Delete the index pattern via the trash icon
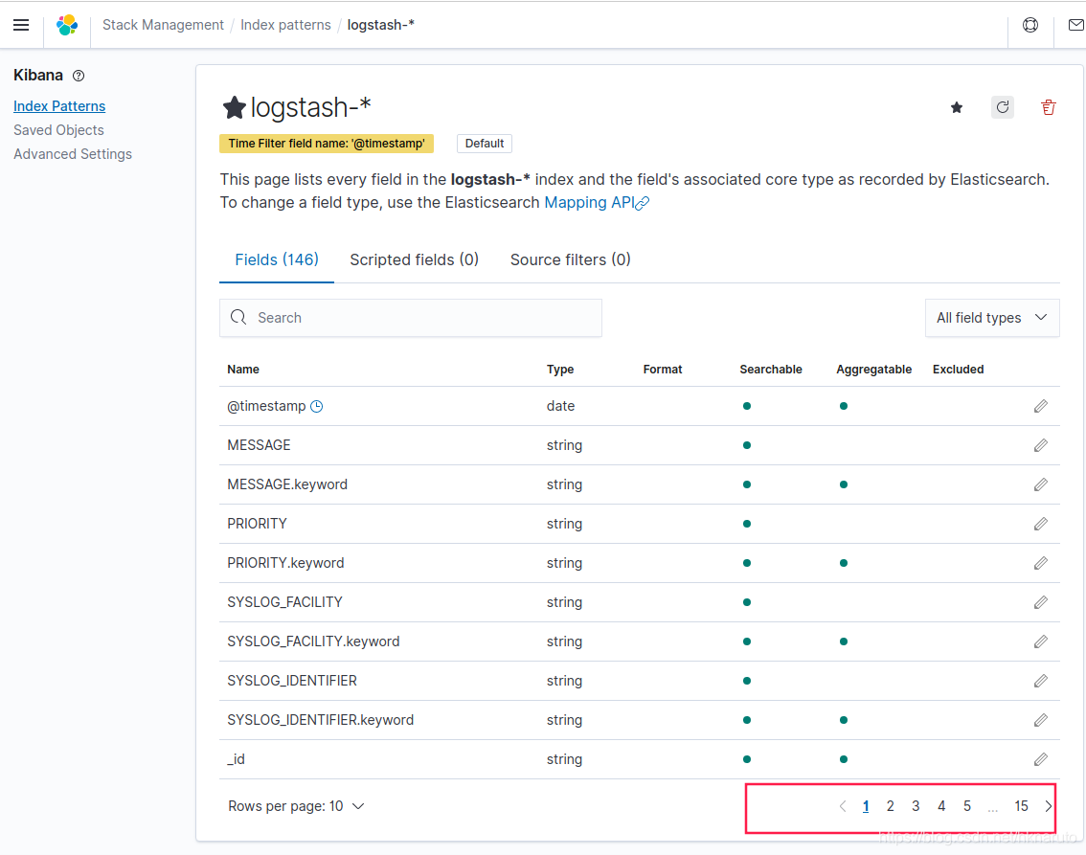This screenshot has width=1086, height=855. (x=1048, y=107)
